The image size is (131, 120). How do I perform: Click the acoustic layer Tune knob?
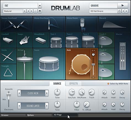click(57, 92)
